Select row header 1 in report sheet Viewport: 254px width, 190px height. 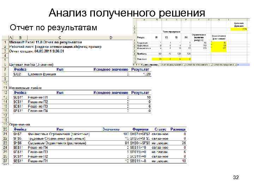(5, 42)
